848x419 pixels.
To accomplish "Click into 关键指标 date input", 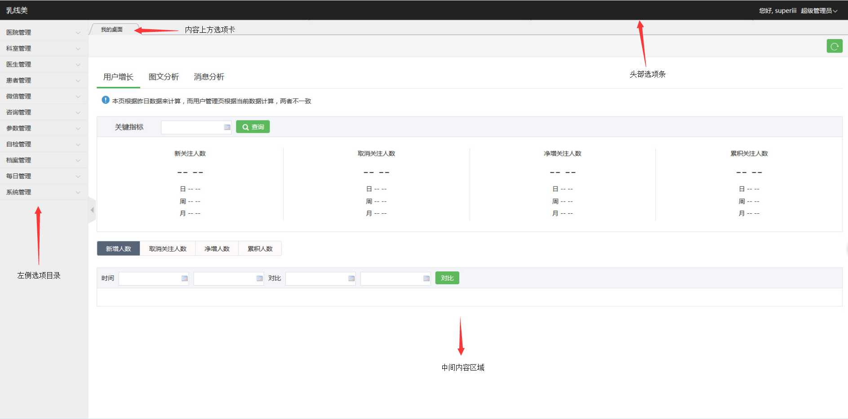I will (196, 127).
